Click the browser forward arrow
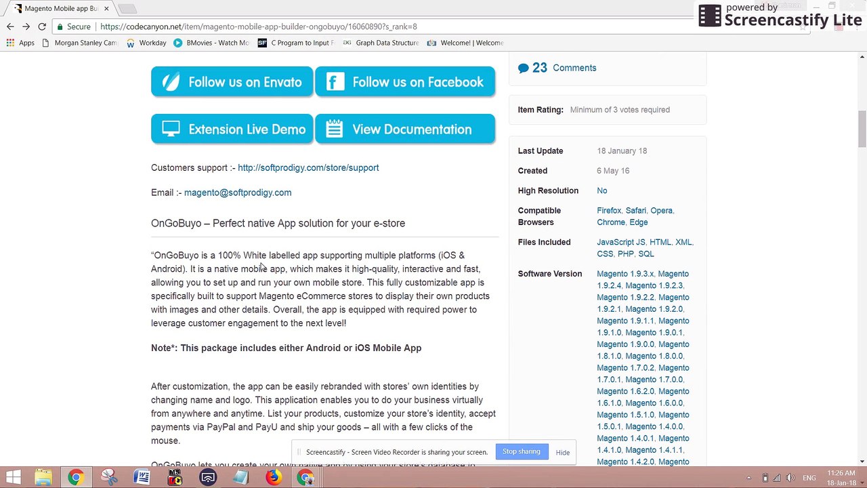The image size is (867, 488). tap(26, 26)
